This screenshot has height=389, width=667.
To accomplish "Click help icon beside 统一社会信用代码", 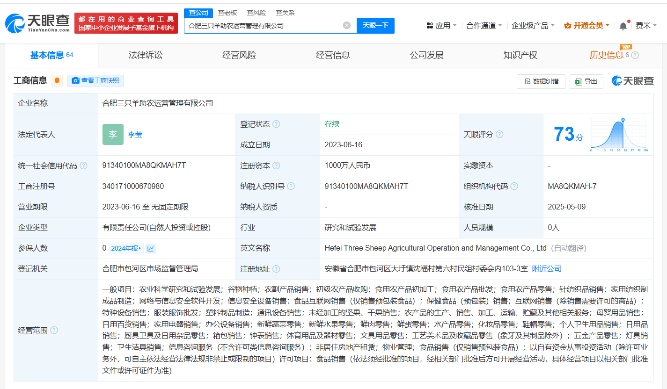I will coord(83,166).
